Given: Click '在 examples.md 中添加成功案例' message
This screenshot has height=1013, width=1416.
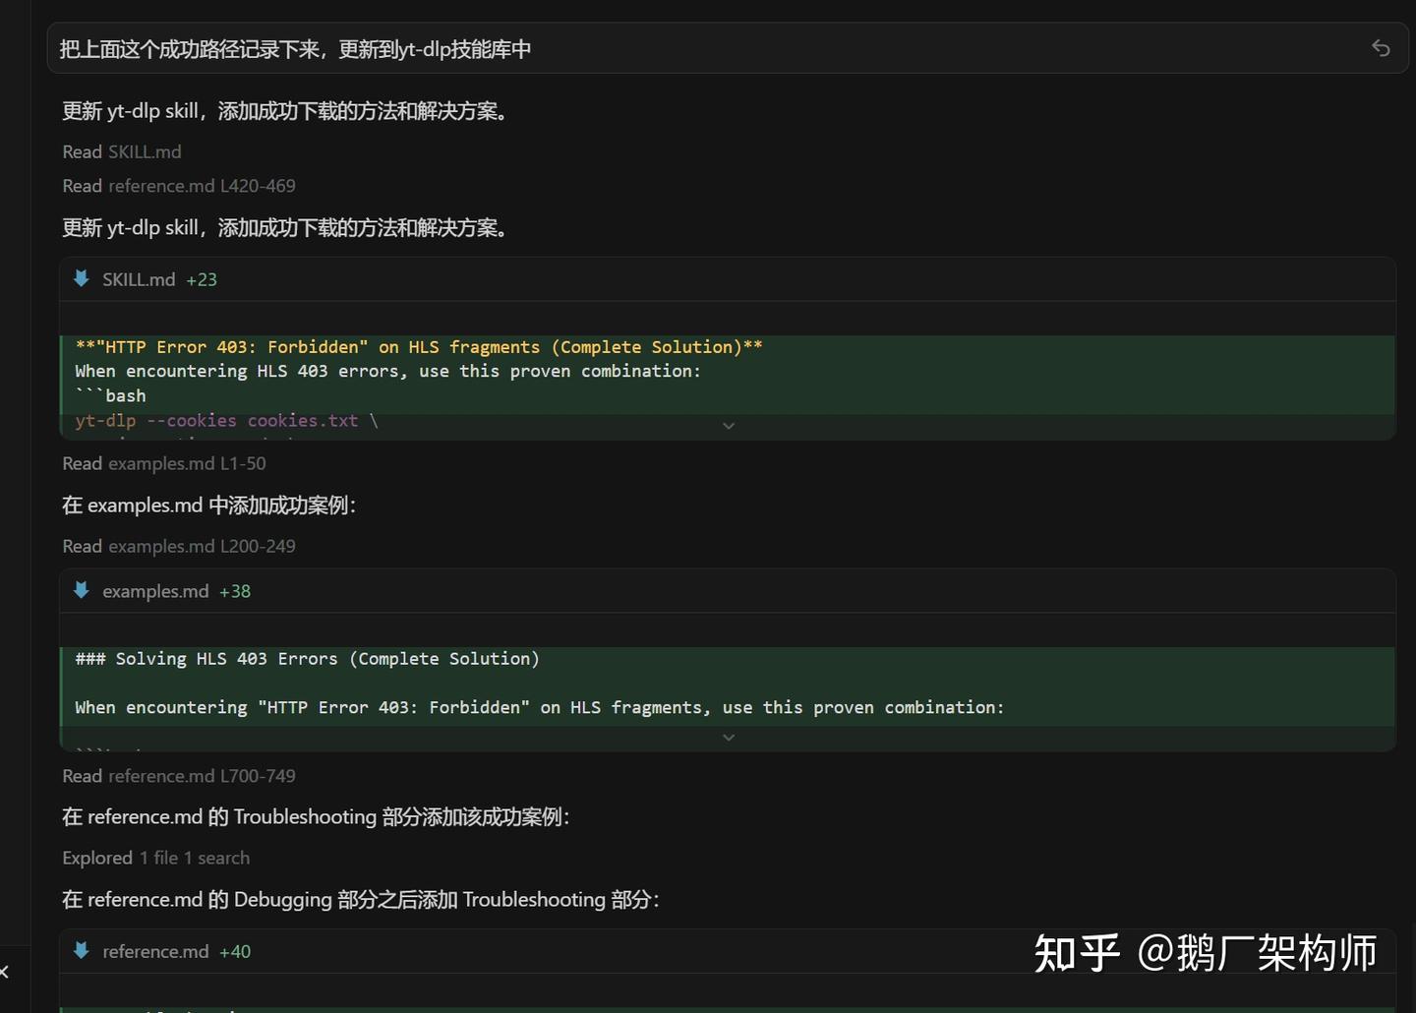Looking at the screenshot, I should 208,505.
